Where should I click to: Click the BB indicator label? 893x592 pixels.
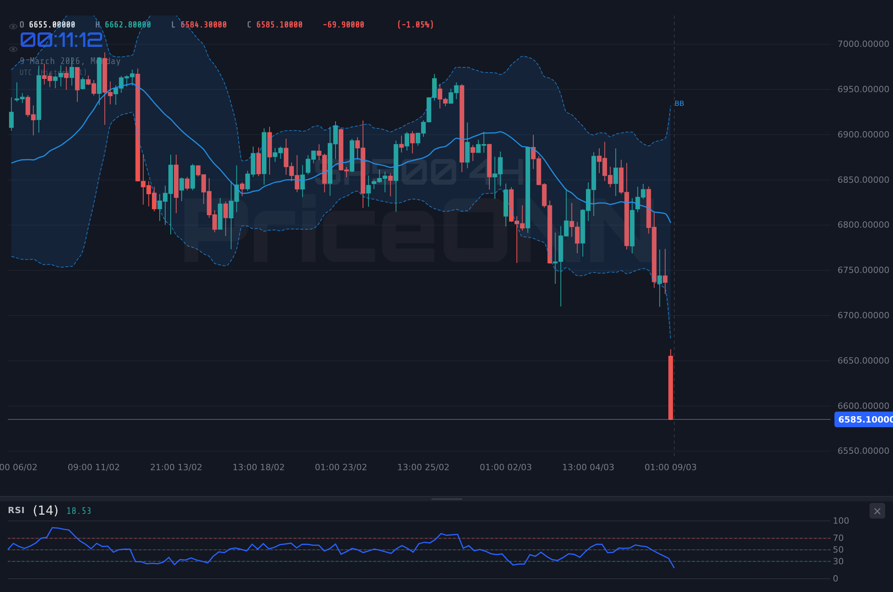(x=679, y=103)
